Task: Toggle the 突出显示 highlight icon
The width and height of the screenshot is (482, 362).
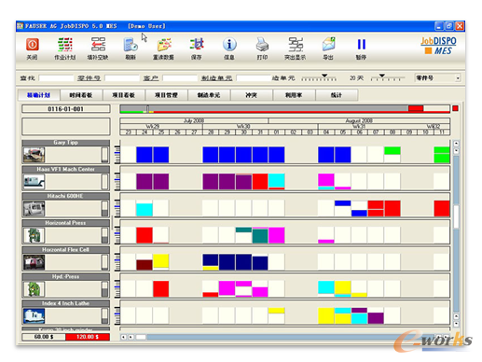Action: (x=296, y=45)
